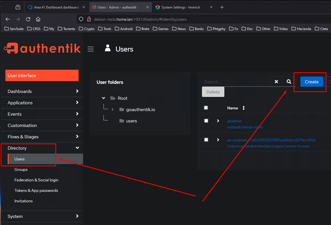
Task: Expand the akadmin user row
Action: [218, 121]
